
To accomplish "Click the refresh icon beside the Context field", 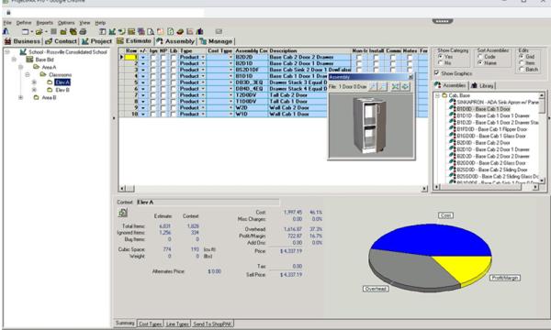I will coord(123,213).
